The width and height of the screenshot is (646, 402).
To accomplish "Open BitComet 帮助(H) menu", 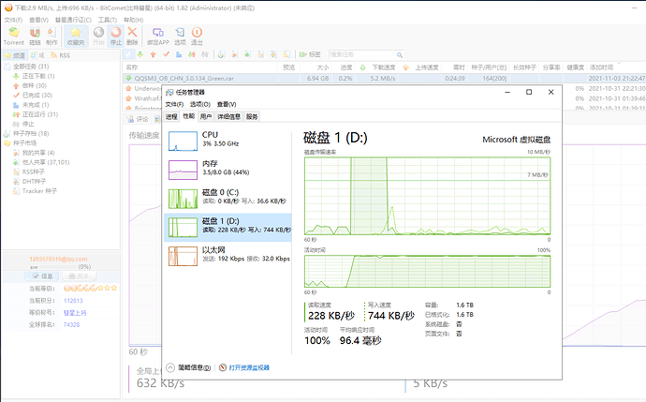I will 134,20.
